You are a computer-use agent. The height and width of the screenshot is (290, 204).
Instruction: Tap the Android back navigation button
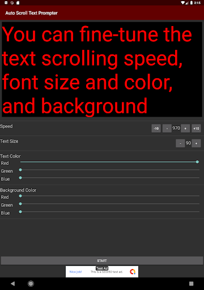(12, 284)
